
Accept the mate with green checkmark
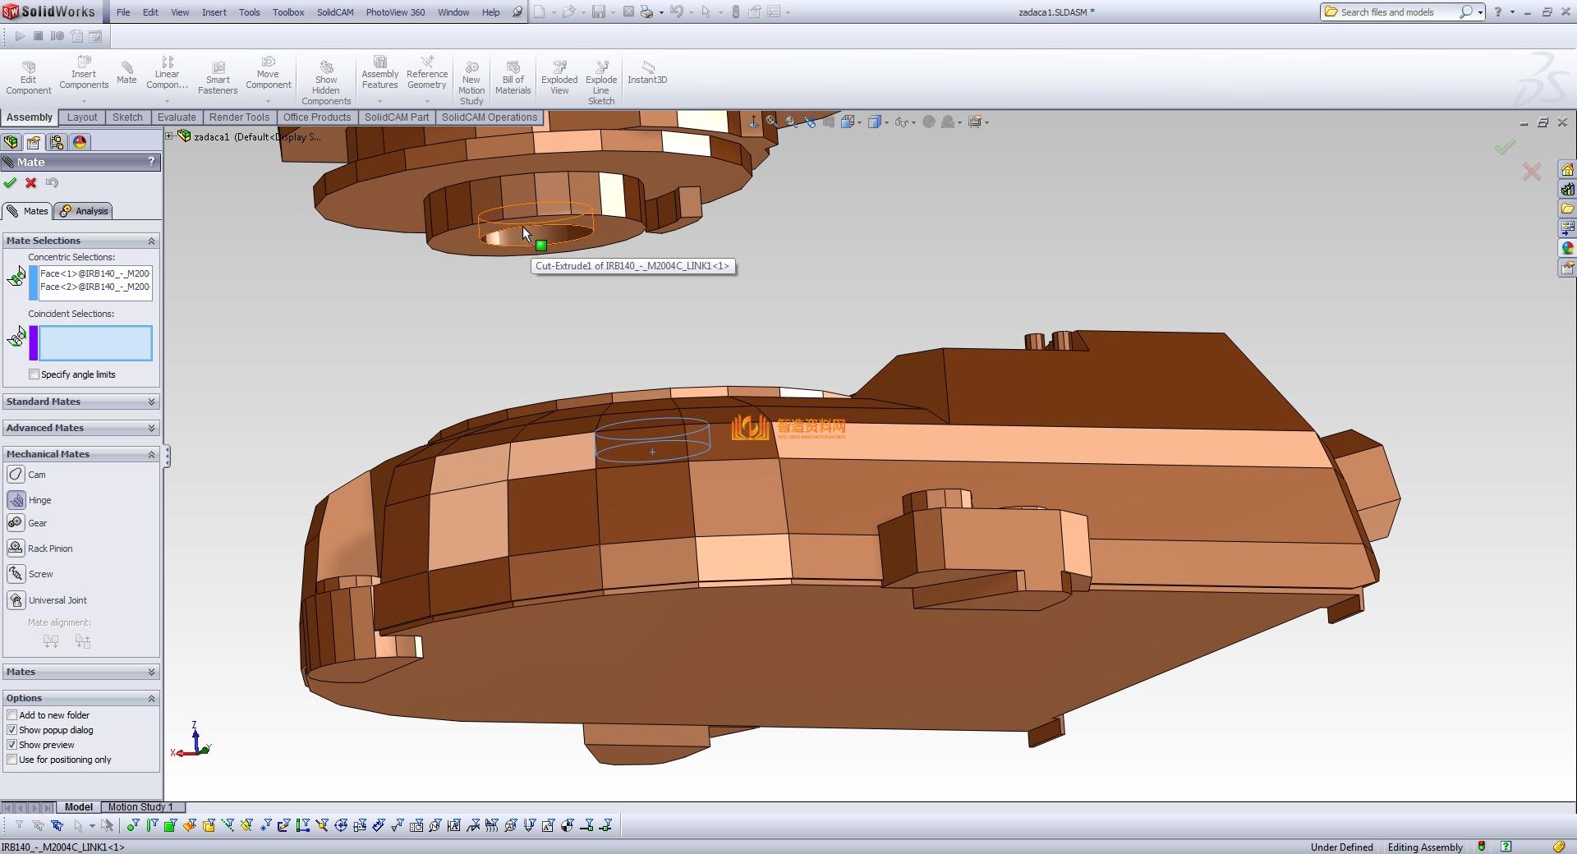(x=11, y=183)
